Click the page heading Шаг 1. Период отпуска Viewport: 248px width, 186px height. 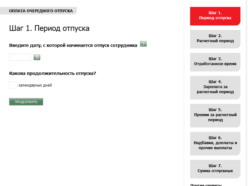49,28
